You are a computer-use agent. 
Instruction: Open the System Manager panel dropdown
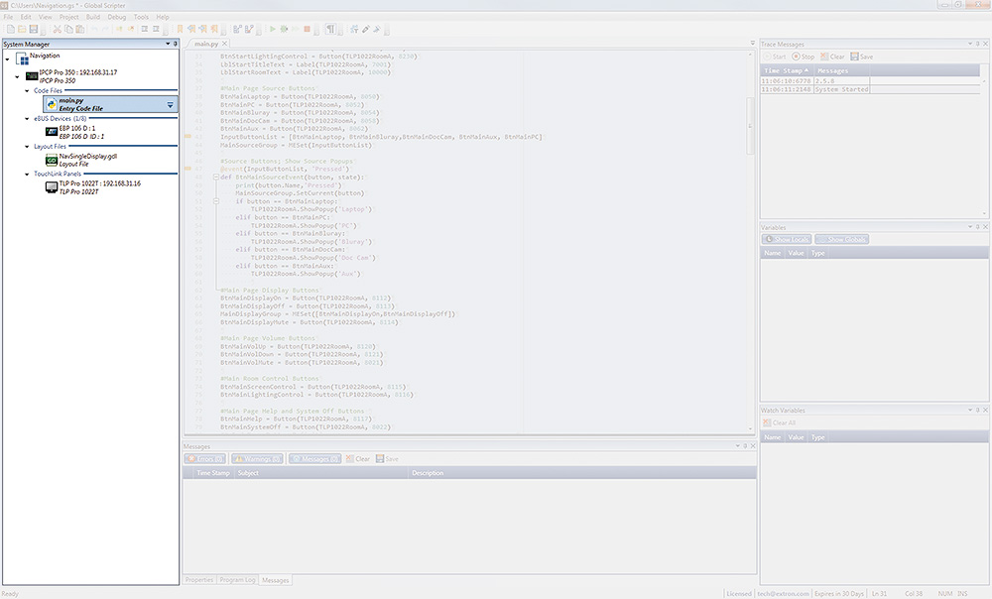point(167,44)
